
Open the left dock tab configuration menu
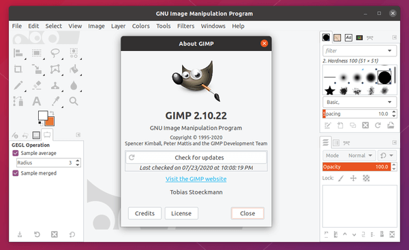[78, 135]
